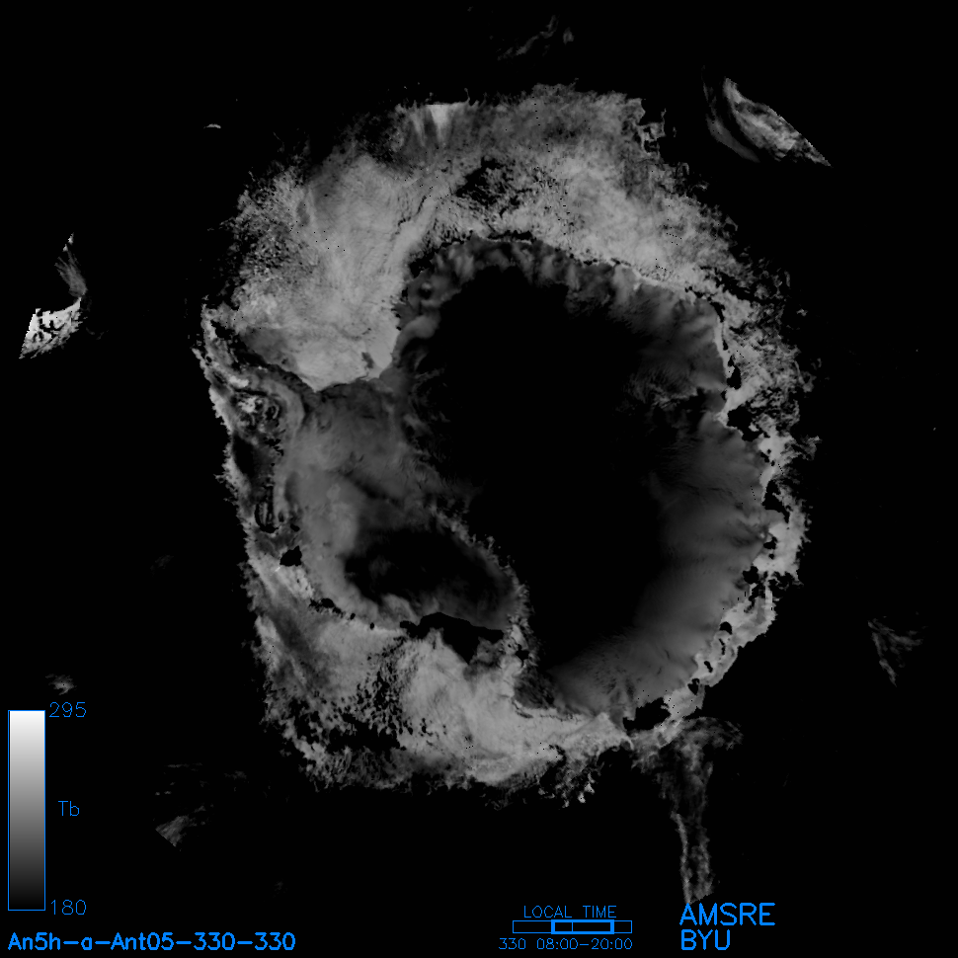Click the 180 minimum scale value

68,908
